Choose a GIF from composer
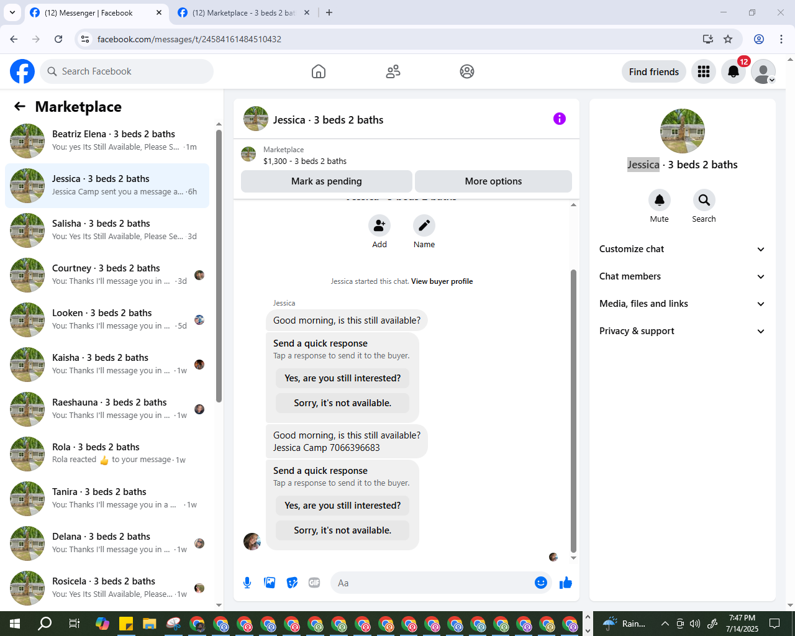Screen dimensions: 795x636 [314, 583]
